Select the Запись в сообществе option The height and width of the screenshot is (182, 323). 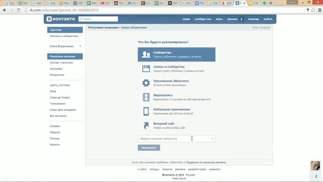tap(177, 69)
